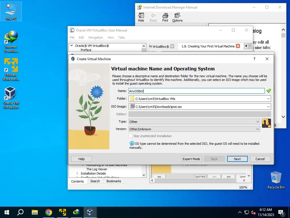Click the Help button in dialog

tap(82, 159)
